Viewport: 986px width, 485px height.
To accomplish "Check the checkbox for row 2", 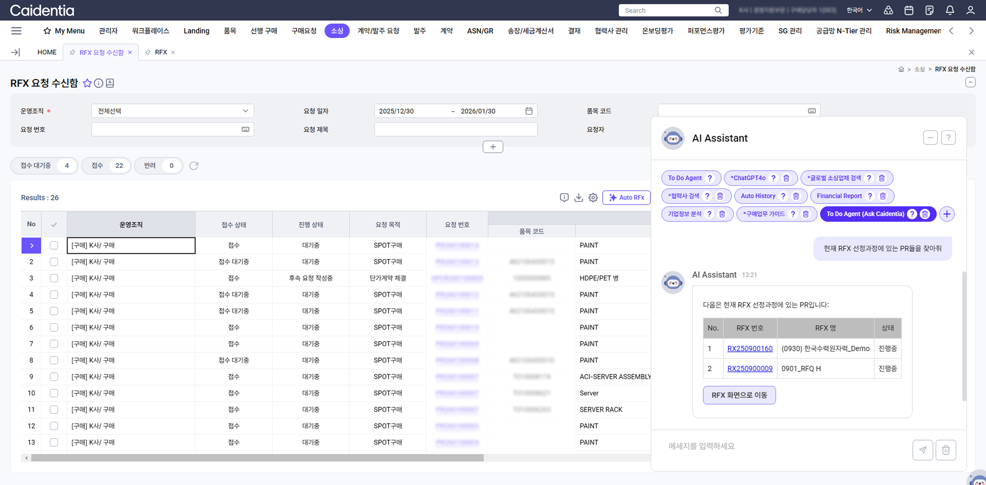I will (54, 262).
